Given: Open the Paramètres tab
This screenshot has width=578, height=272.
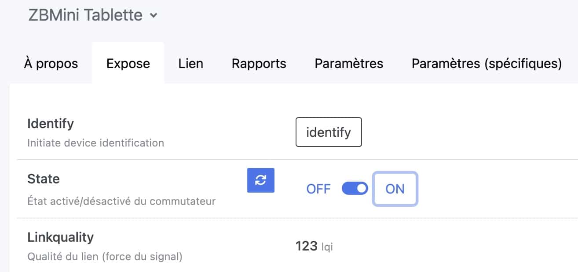Looking at the screenshot, I should pyautogui.click(x=349, y=64).
